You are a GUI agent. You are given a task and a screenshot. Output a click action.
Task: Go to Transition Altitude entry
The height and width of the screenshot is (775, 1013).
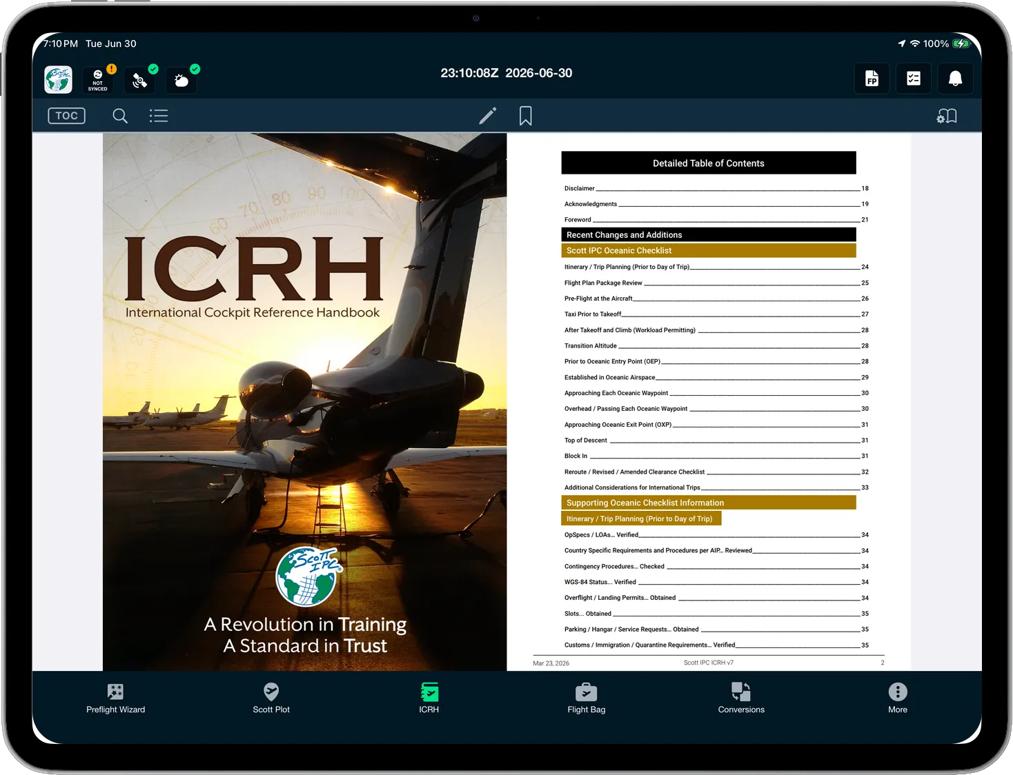(x=716, y=346)
